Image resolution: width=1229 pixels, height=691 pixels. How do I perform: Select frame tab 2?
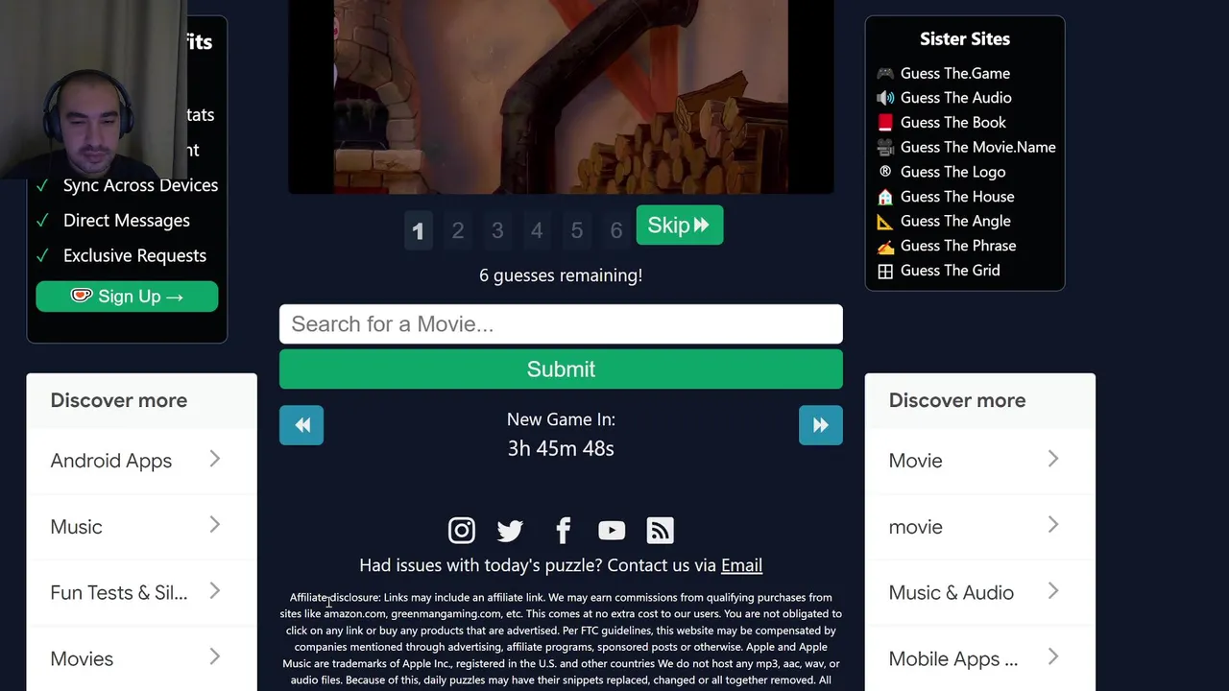pos(458,230)
